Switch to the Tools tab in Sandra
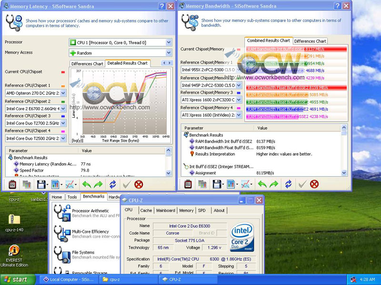 pos(72,197)
